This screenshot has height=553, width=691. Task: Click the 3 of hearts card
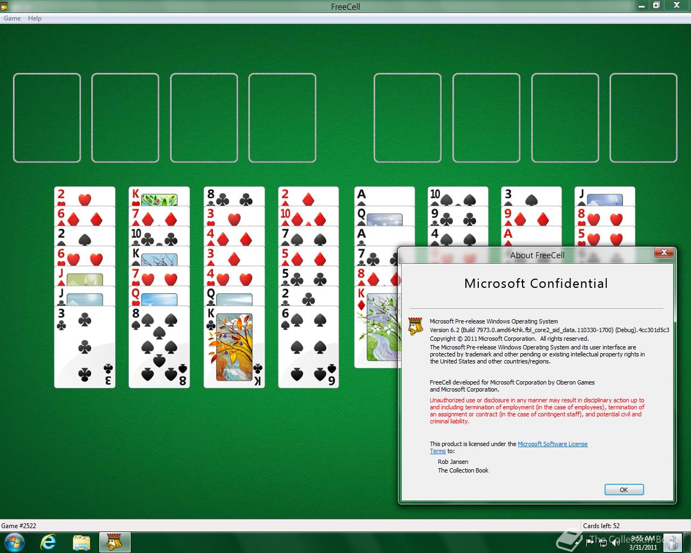pyautogui.click(x=234, y=217)
